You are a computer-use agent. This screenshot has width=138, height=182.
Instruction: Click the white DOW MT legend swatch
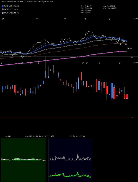pyautogui.click(x=3, y=10)
